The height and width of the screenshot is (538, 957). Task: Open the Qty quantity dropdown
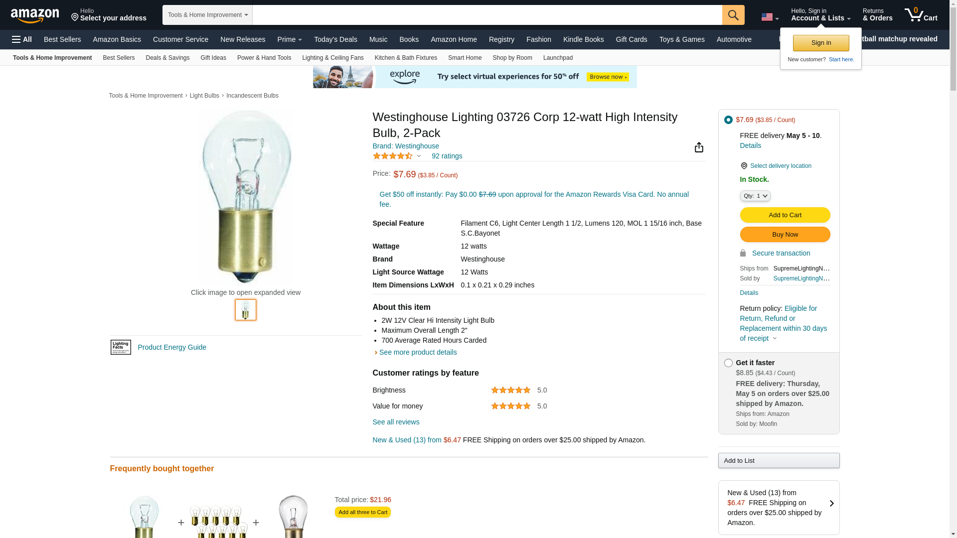point(755,196)
